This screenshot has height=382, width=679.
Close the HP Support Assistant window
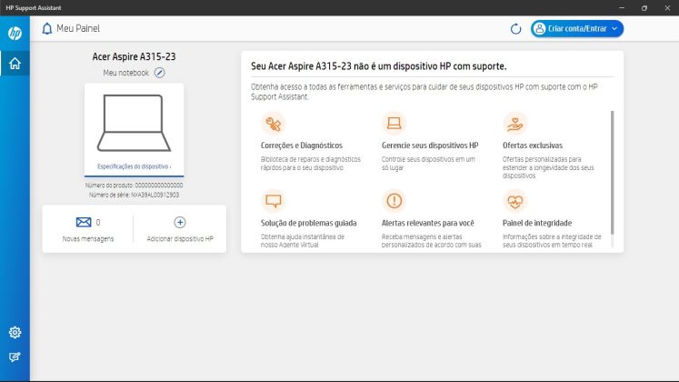pos(667,8)
